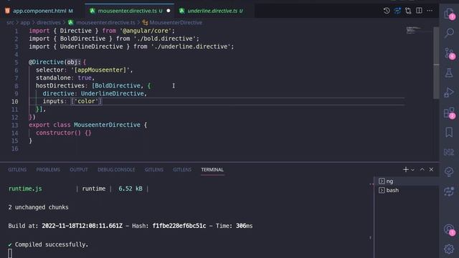Open the Run and Debug view
The width and height of the screenshot is (459, 258).
(x=449, y=92)
